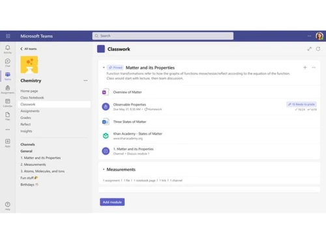Click the Matter and its Properties module title

coord(150,68)
